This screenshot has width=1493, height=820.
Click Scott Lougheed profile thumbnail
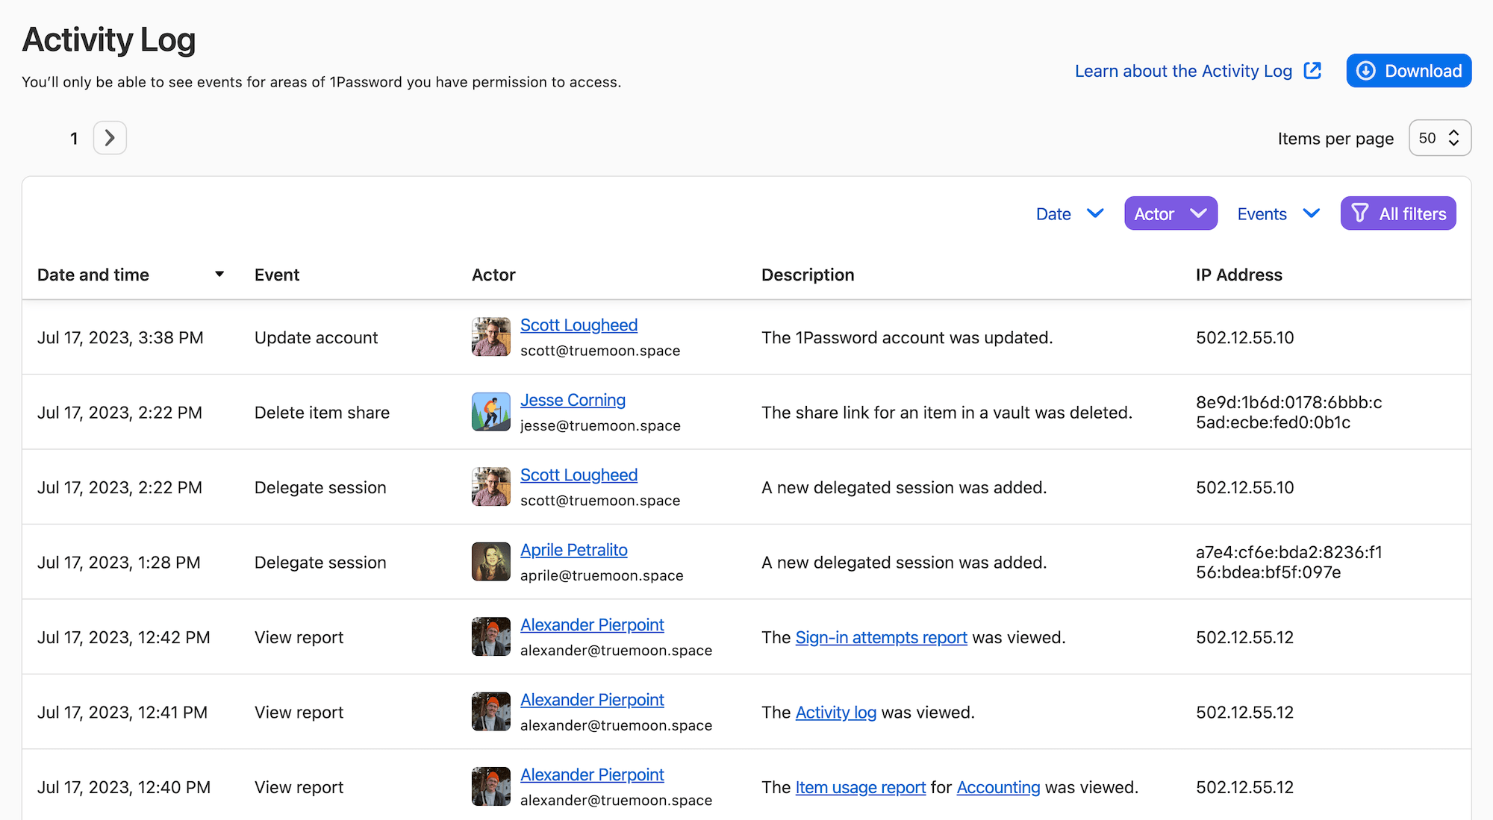(x=490, y=337)
